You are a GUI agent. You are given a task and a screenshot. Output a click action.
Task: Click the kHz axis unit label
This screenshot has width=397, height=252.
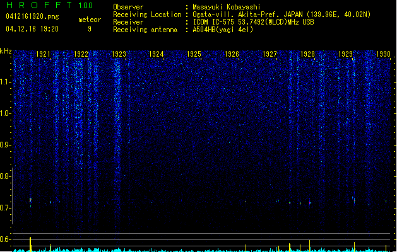point(6,51)
